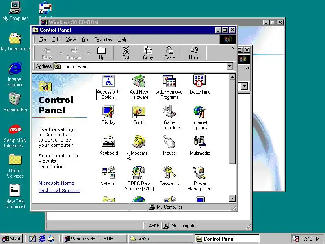
Task: Select the My Documents desktop icon
Action: pyautogui.click(x=15, y=42)
